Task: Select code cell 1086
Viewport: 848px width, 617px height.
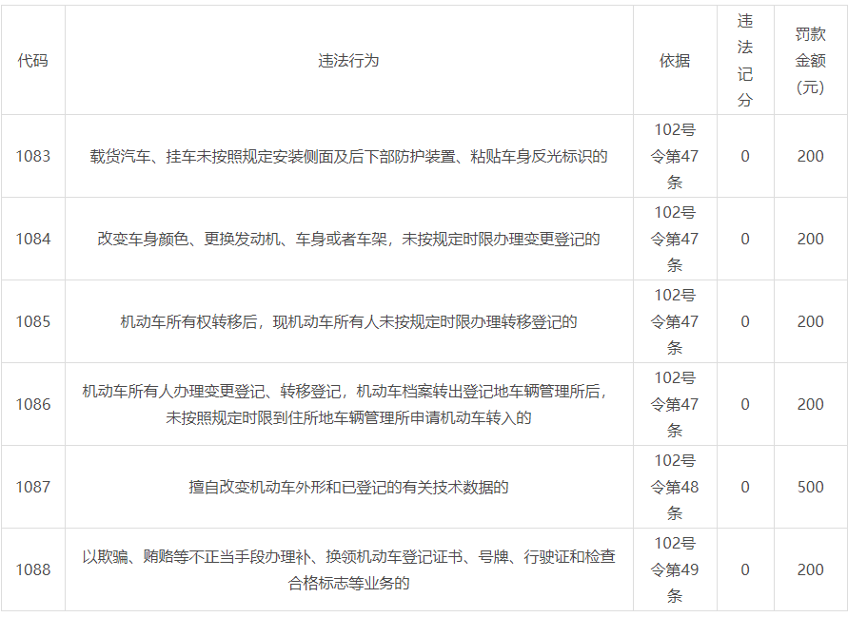Action: [x=32, y=404]
